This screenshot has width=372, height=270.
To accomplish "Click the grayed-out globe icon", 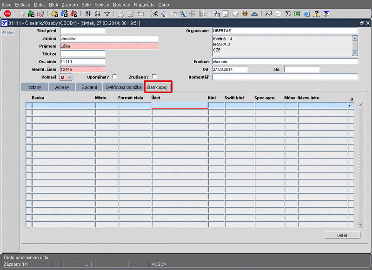I will pyautogui.click(x=235, y=14).
